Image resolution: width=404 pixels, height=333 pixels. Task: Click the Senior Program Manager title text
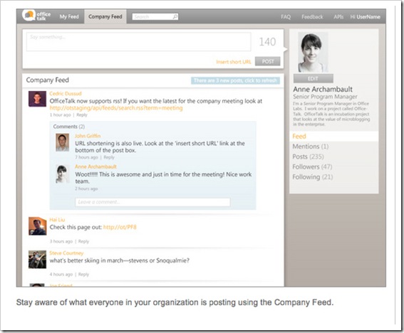tap(325, 97)
